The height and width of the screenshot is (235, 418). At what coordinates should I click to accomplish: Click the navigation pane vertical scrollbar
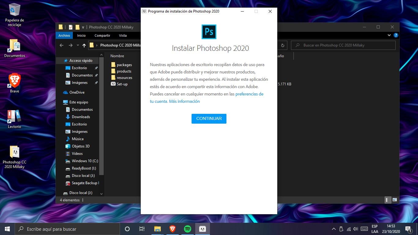pos(102,116)
